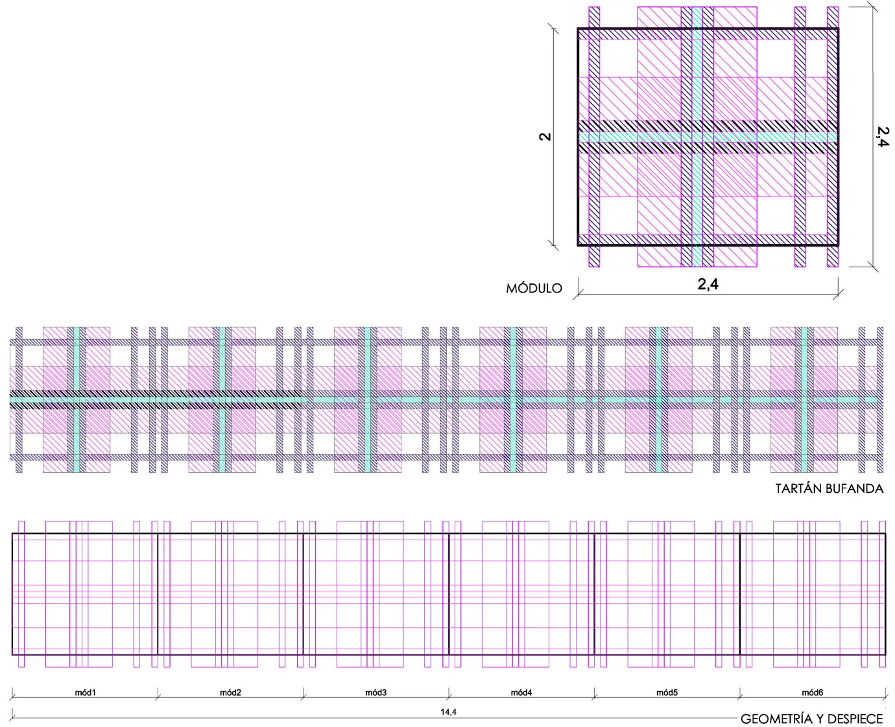This screenshot has height=727, width=895.
Task: Click the GEOMETRÍA Y DESPIECE caption
Action: coord(811,719)
